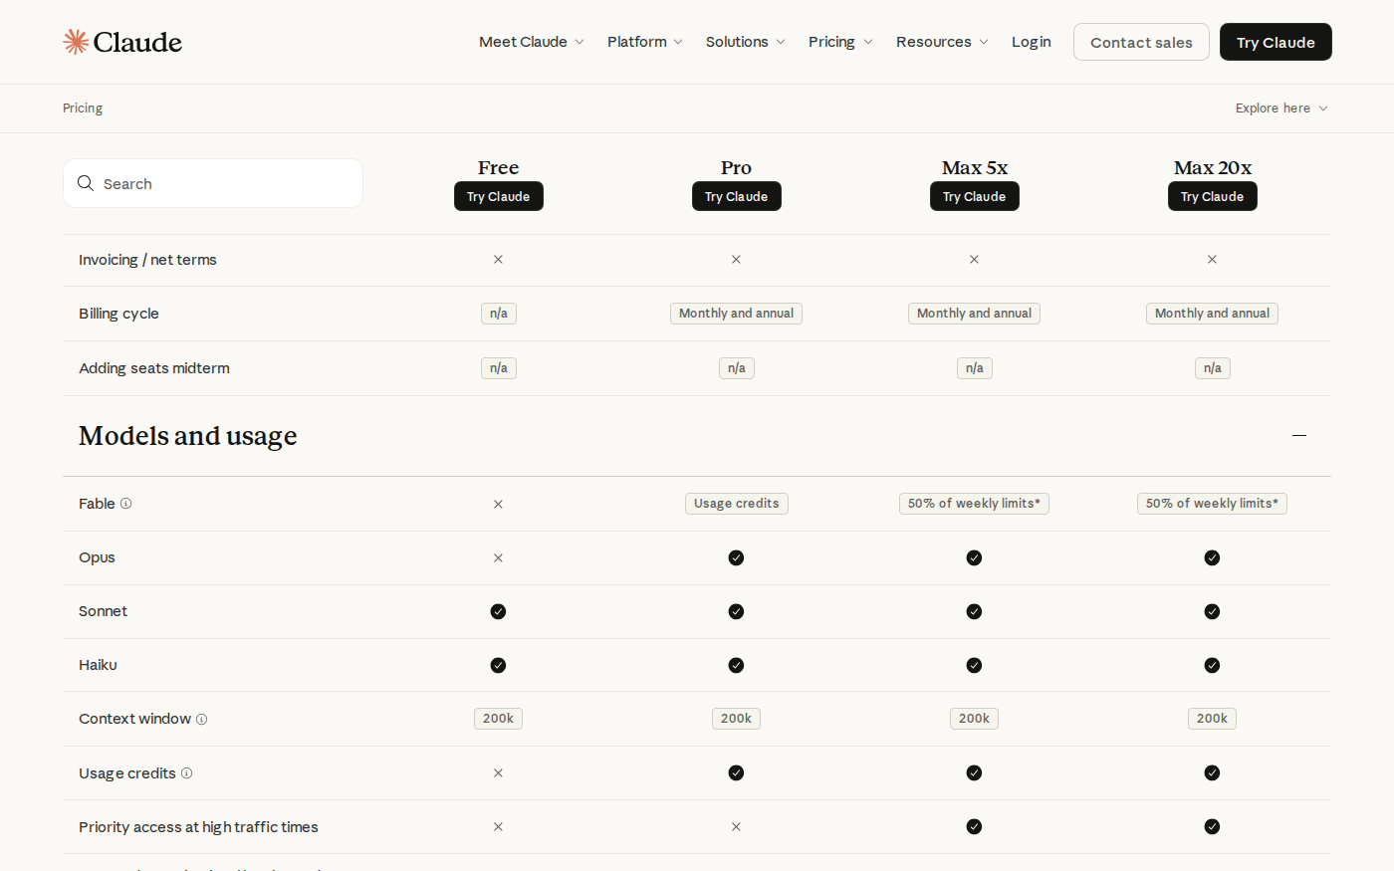Click Try Claude under the Pro plan
1394x871 pixels.
[x=736, y=196]
